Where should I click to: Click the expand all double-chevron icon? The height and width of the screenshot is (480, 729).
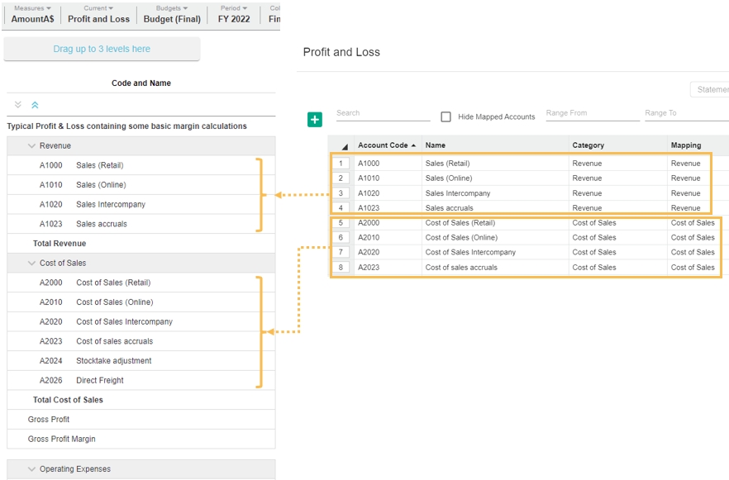click(18, 105)
